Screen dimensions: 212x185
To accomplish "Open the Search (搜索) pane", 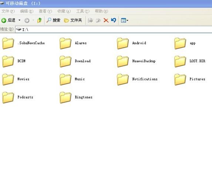I will (53, 20).
